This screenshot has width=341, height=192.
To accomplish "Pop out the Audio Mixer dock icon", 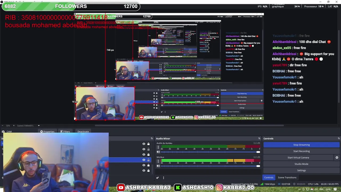I will (x=259, y=138).
